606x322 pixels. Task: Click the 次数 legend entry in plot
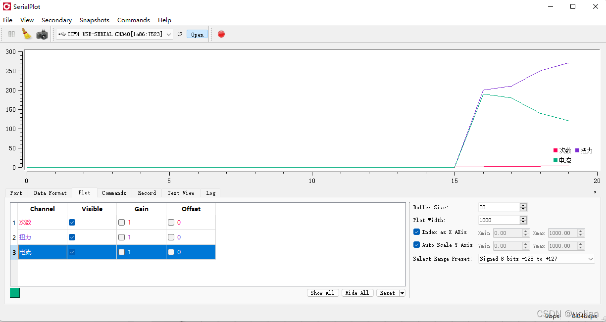point(562,150)
